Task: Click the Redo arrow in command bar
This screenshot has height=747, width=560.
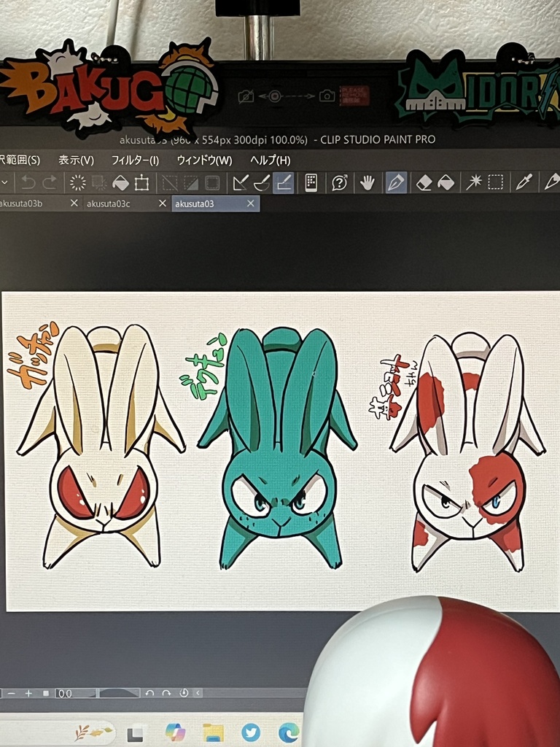Action: [x=50, y=182]
